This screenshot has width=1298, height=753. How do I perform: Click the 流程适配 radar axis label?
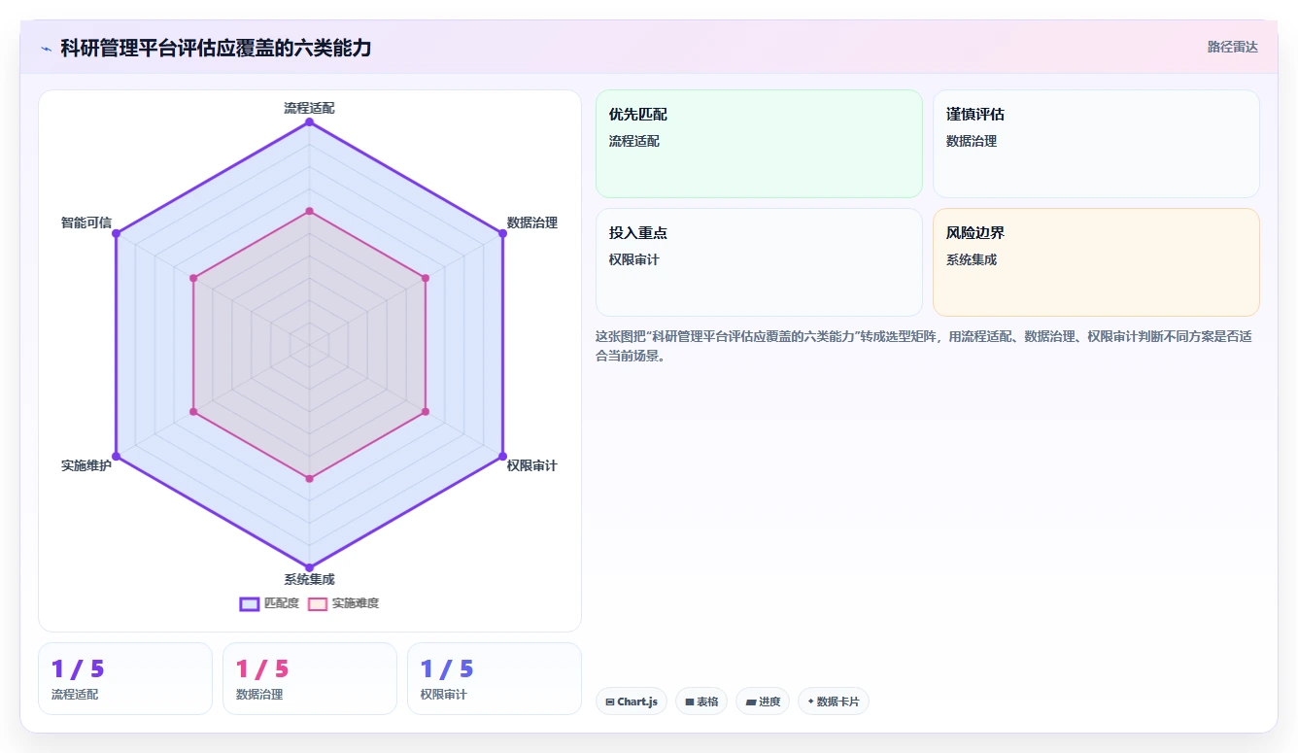(310, 108)
